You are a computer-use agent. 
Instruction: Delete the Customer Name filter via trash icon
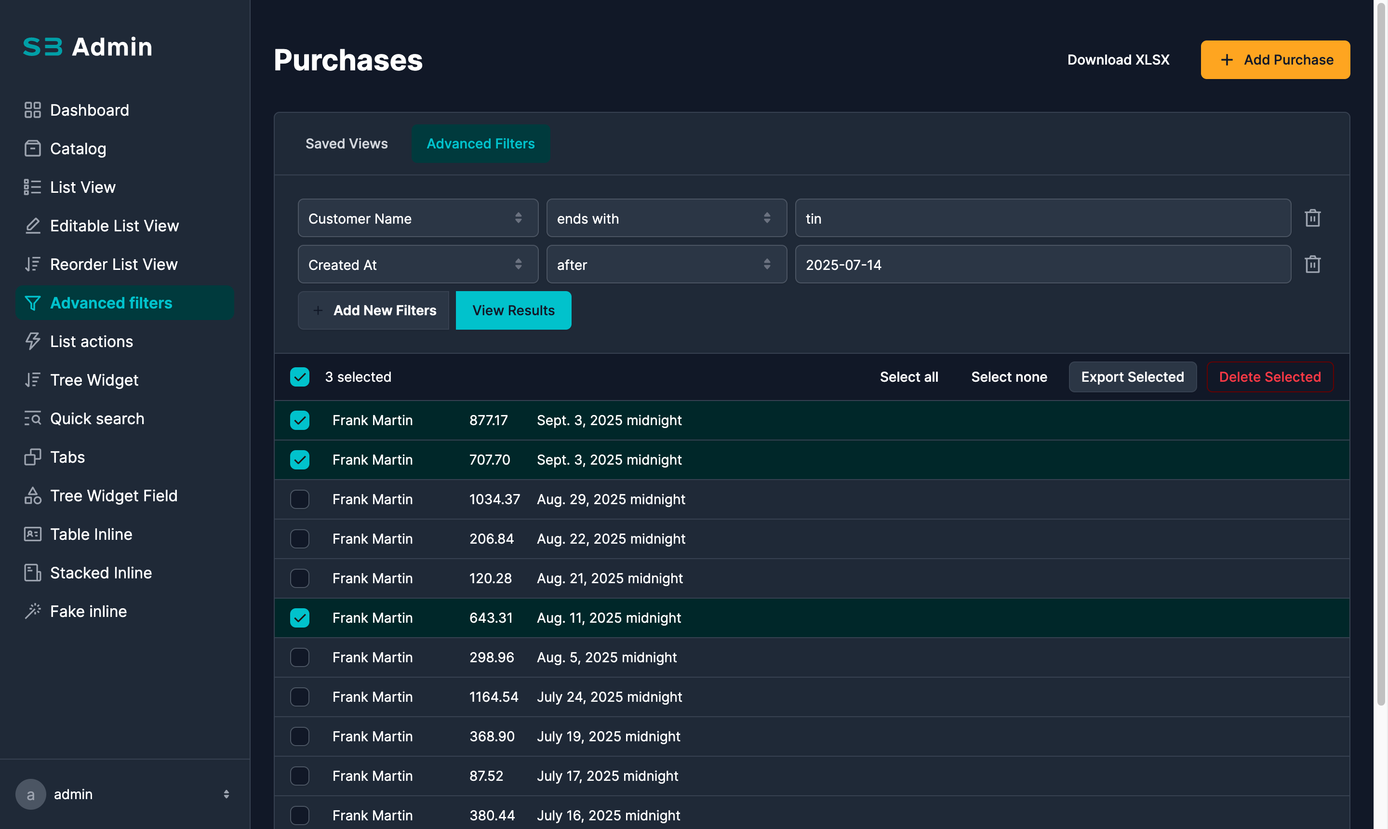[x=1312, y=218]
